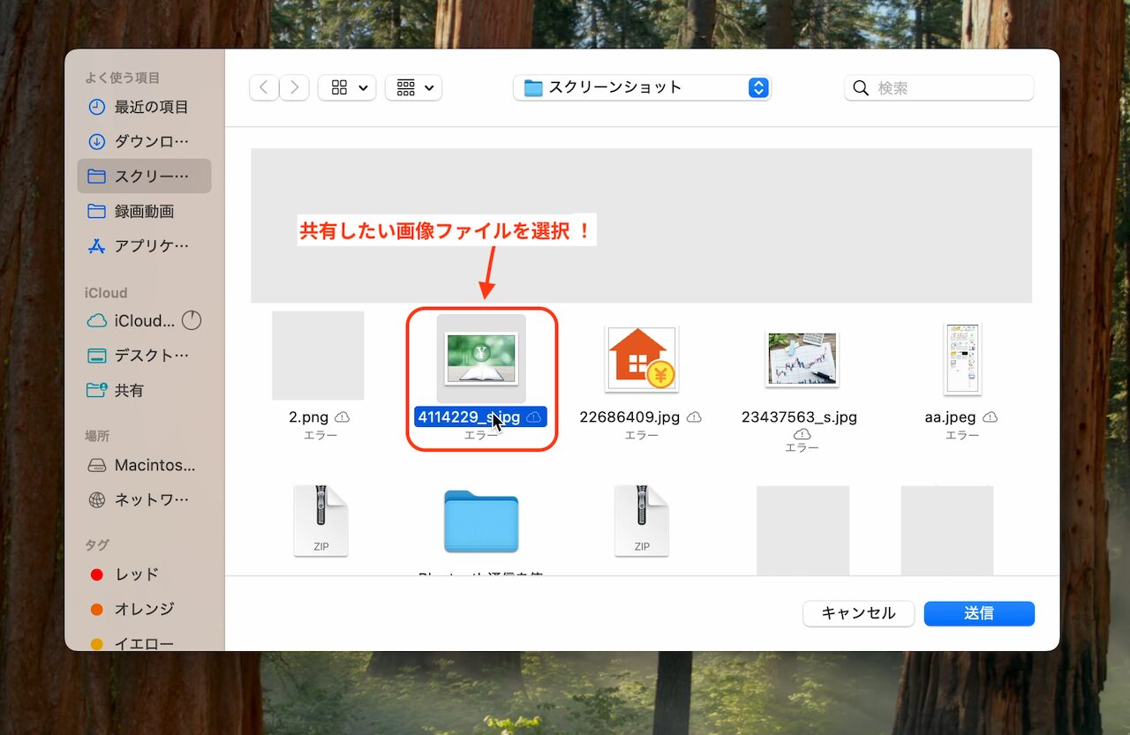This screenshot has height=735, width=1130.
Task: Select the ダウンロード sidebar folder
Action: point(144,141)
